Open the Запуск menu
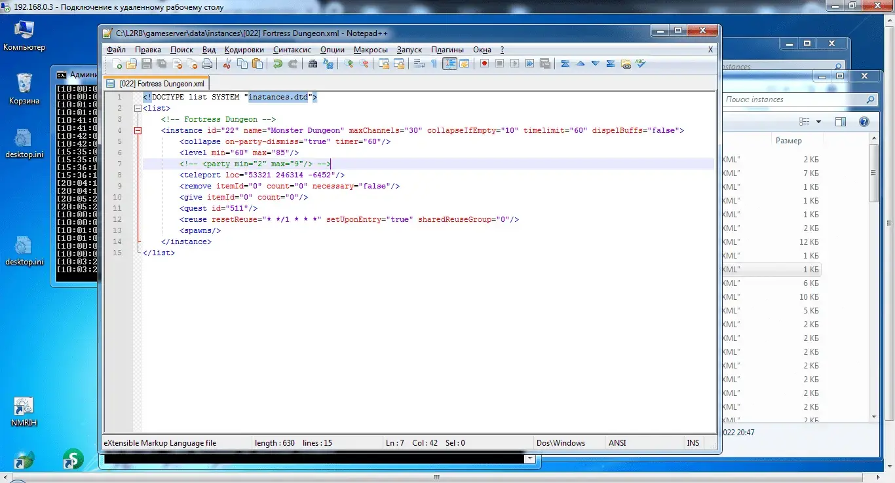This screenshot has height=483, width=895. point(409,50)
